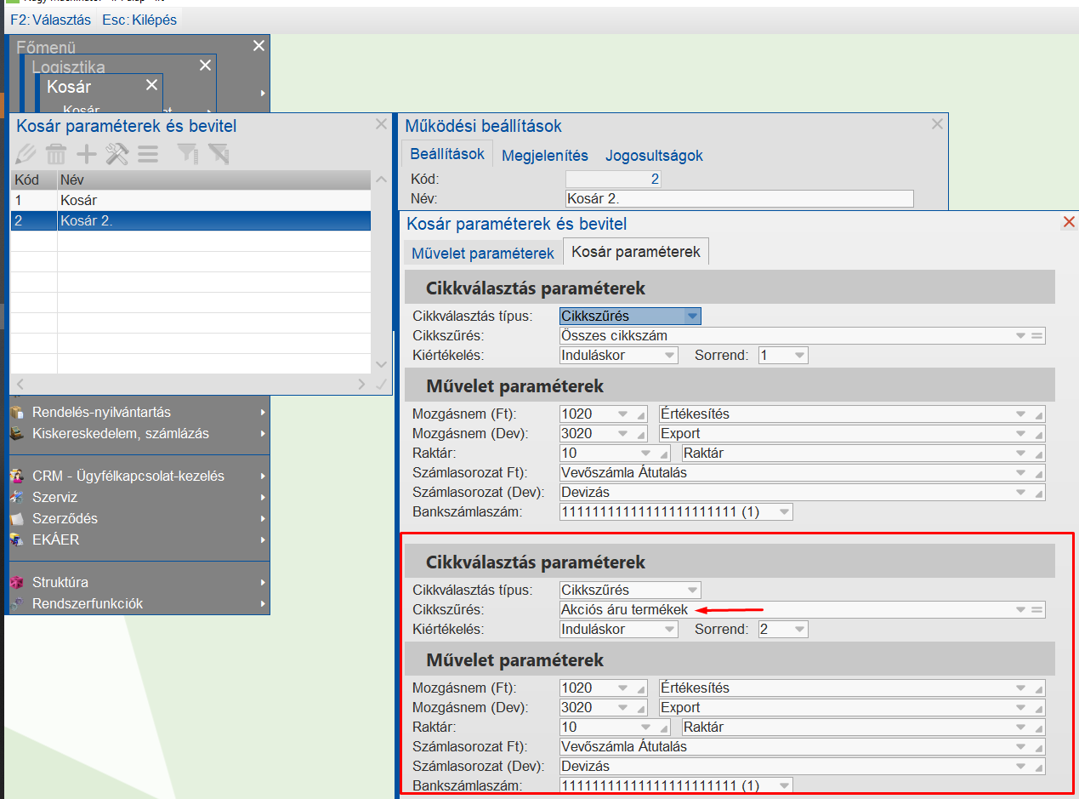Open the first Kiértékelés Induláskor dropdown

(669, 356)
